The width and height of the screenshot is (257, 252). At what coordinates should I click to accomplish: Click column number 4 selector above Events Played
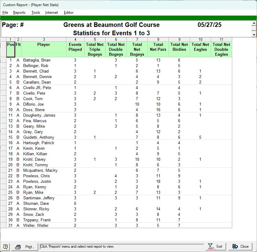pyautogui.click(x=75, y=39)
